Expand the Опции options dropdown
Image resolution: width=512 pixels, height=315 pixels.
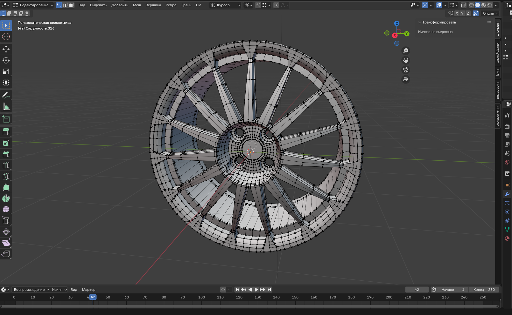point(491,13)
